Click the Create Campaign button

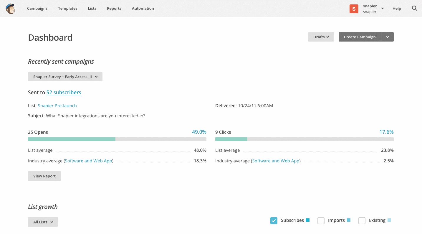pyautogui.click(x=360, y=37)
